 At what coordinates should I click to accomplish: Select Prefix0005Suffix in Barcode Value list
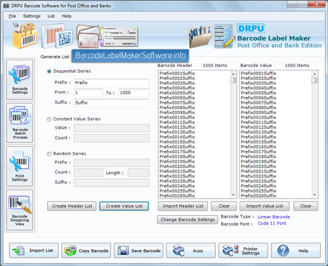[258, 93]
